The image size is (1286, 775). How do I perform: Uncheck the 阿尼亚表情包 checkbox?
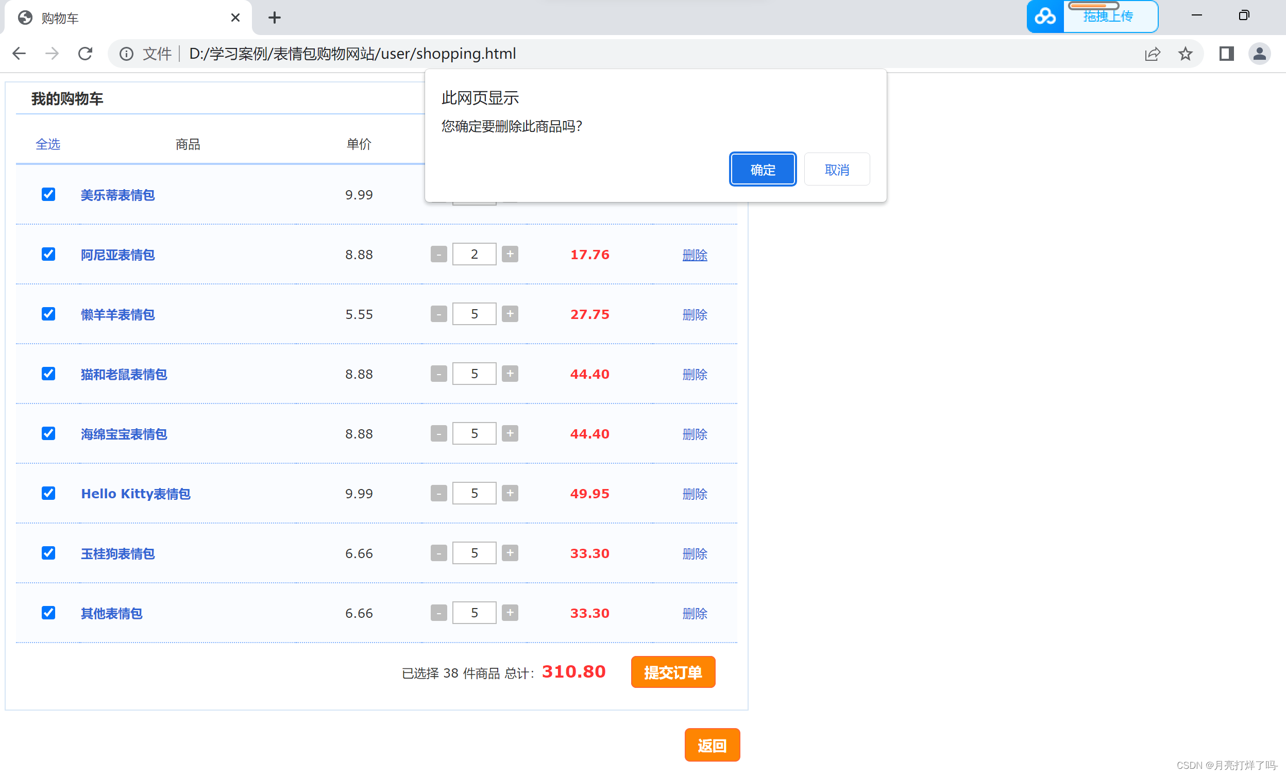[48, 254]
